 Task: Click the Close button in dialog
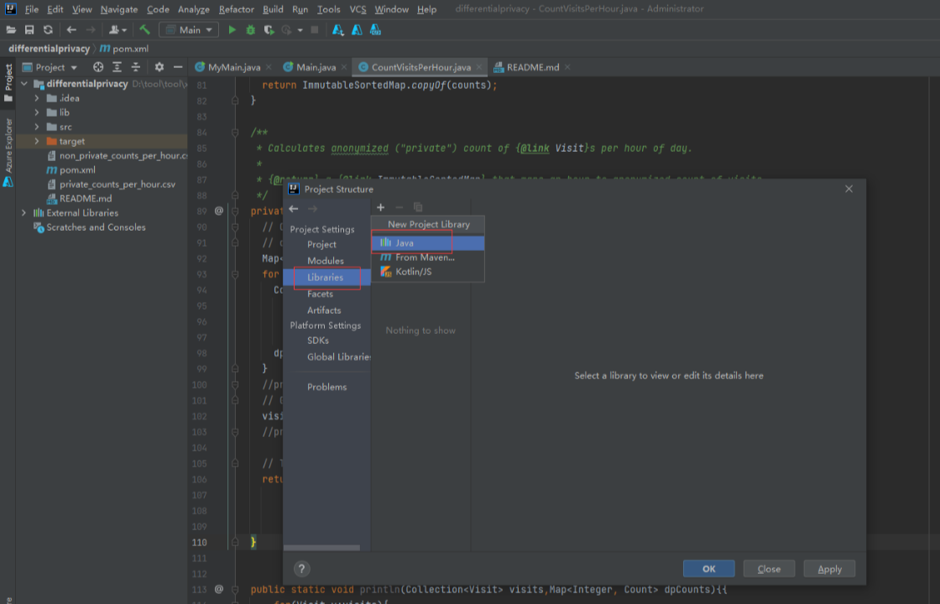coord(769,569)
